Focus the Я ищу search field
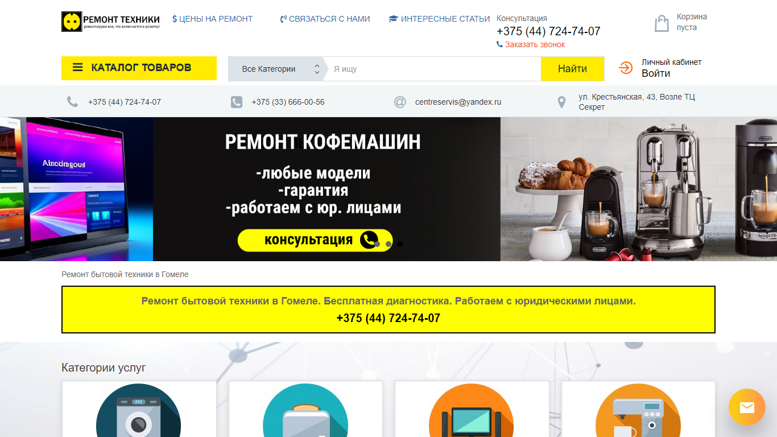Viewport: 777px width, 437px height. 435,69
